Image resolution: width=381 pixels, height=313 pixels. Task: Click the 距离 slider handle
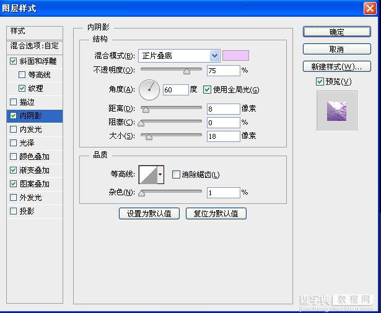146,110
